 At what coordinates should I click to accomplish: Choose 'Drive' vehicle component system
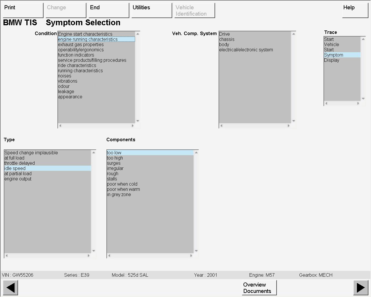coord(255,34)
